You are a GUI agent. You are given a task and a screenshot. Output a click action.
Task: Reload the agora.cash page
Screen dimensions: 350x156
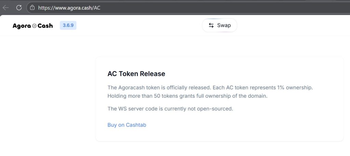pos(19,8)
